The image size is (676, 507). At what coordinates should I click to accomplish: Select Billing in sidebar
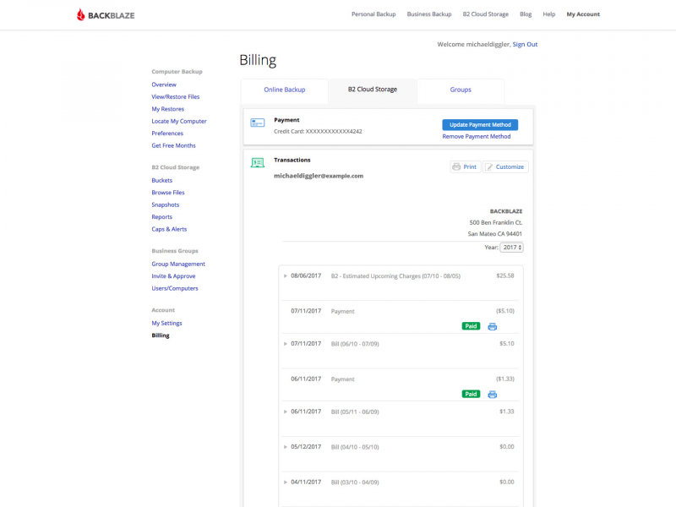tap(161, 335)
